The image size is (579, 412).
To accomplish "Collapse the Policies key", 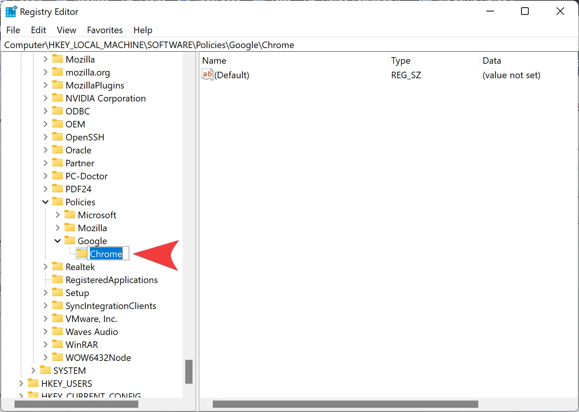I will pos(45,201).
